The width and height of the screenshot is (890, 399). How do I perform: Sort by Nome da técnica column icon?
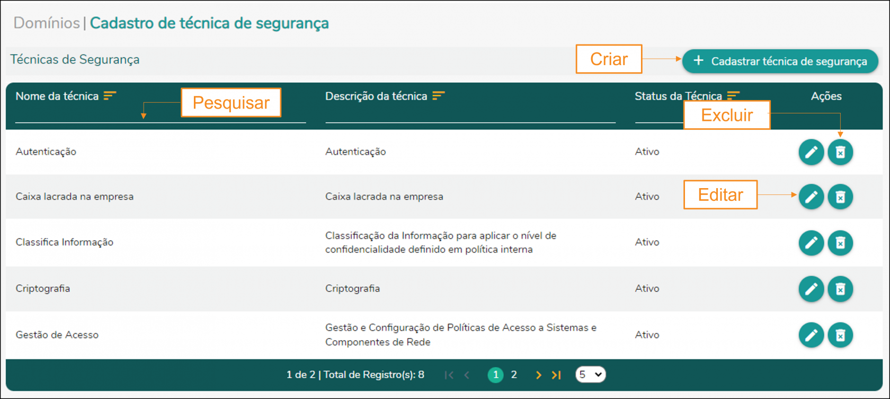click(x=110, y=95)
